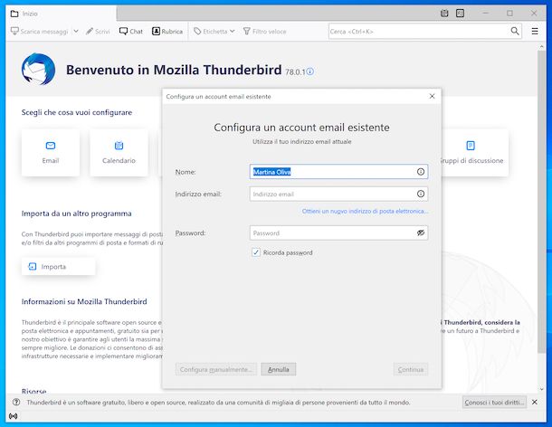This screenshot has height=427, width=552.
Task: Click the vertical scrollbar thumb
Action: [541, 202]
